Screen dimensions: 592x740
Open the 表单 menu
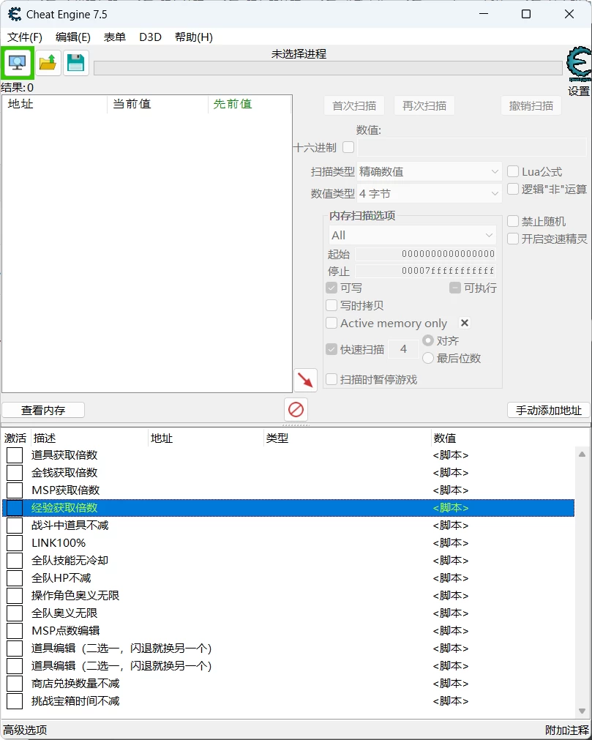coord(115,37)
